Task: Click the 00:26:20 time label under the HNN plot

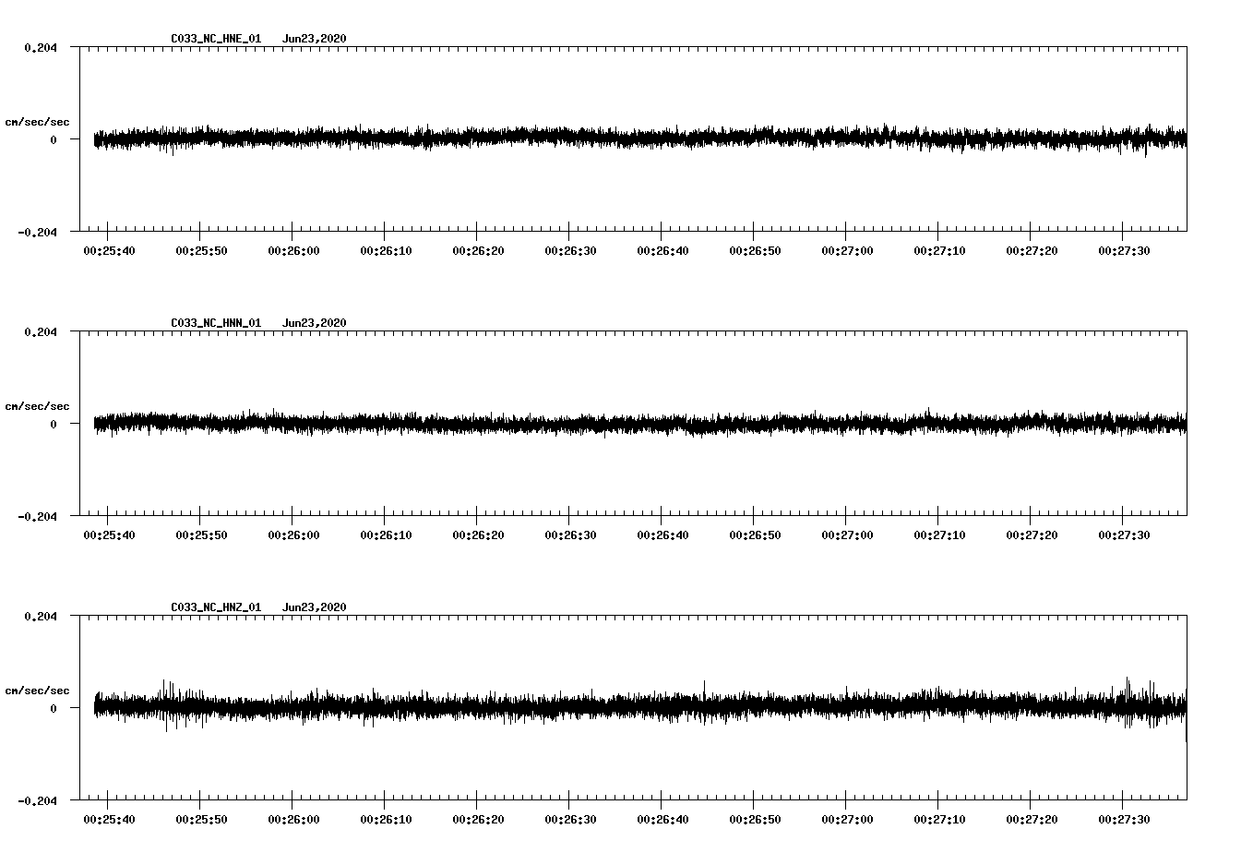Action: [x=478, y=535]
